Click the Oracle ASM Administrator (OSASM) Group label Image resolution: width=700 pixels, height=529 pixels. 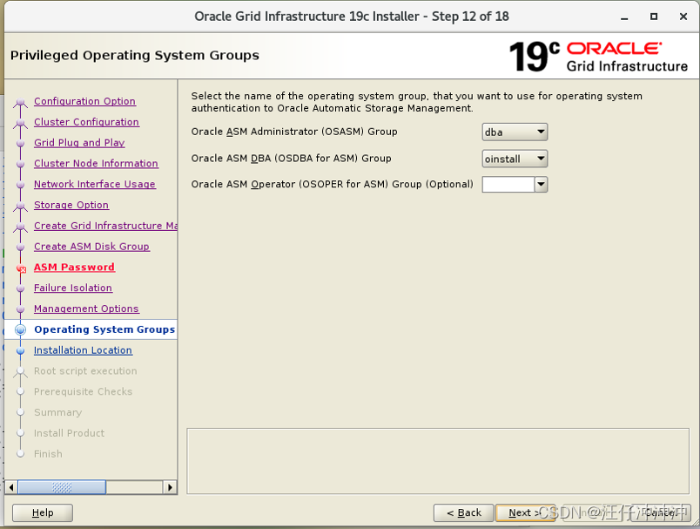(294, 132)
